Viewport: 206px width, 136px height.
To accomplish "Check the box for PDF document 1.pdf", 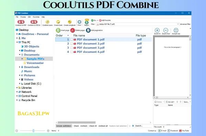I will pos(71,39).
